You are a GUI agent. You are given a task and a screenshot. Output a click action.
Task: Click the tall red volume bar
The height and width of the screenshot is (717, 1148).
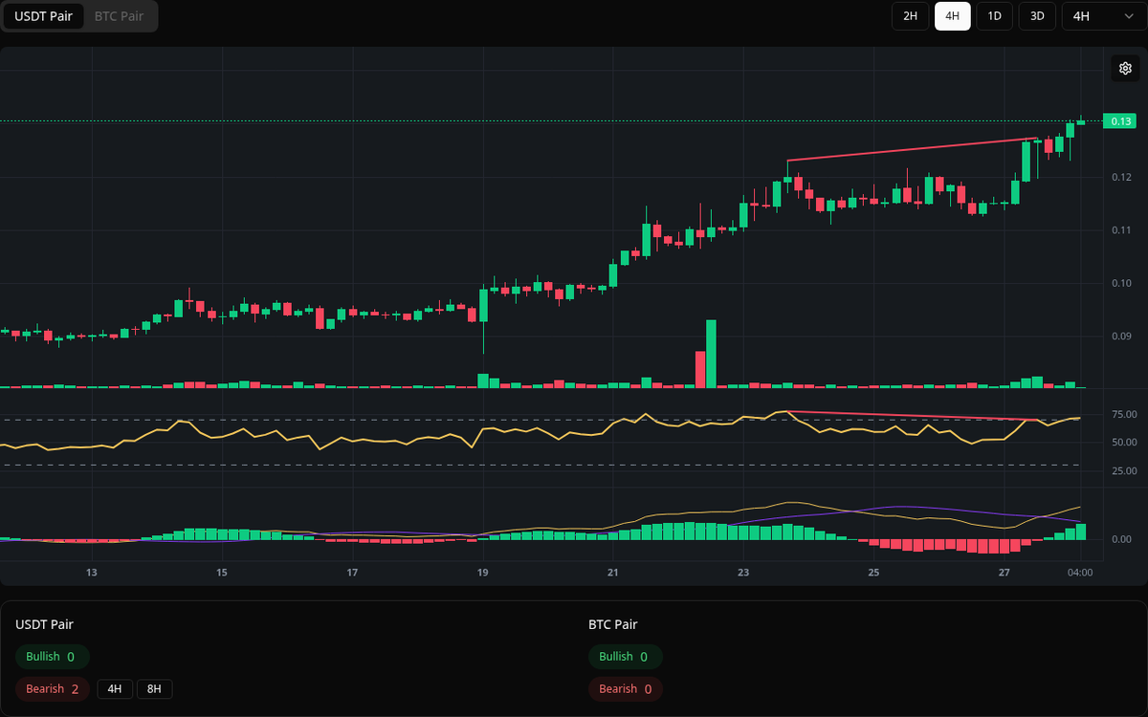(700, 369)
